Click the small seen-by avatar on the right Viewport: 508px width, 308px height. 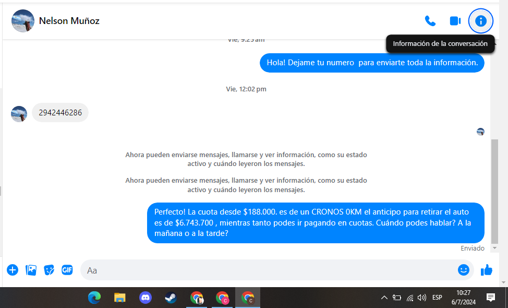tap(480, 132)
